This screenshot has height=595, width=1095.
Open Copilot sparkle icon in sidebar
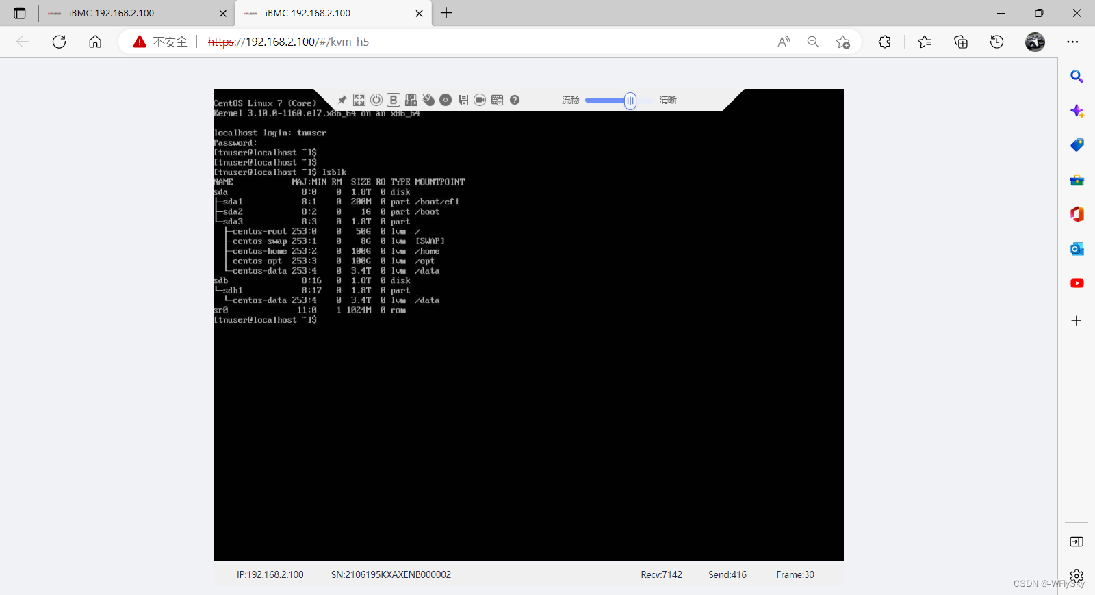(x=1077, y=111)
